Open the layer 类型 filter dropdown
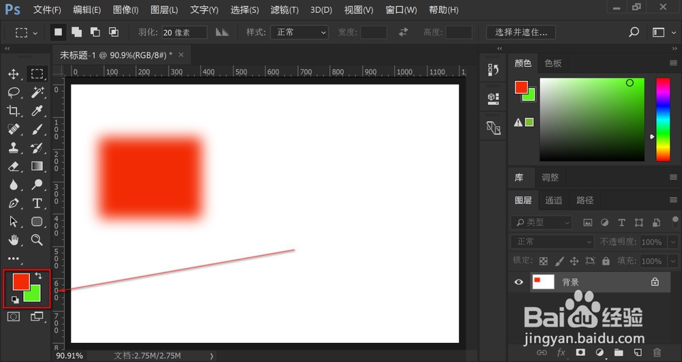682x362 pixels. 541,222
